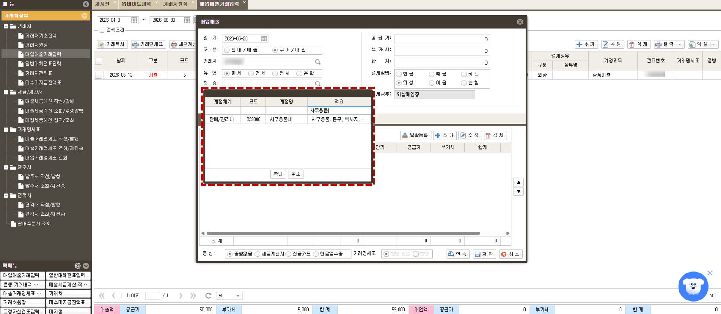Image resolution: width=721 pixels, height=314 pixels.
Task: Click 적요 filter field containing 사무용품
Action: (339, 110)
